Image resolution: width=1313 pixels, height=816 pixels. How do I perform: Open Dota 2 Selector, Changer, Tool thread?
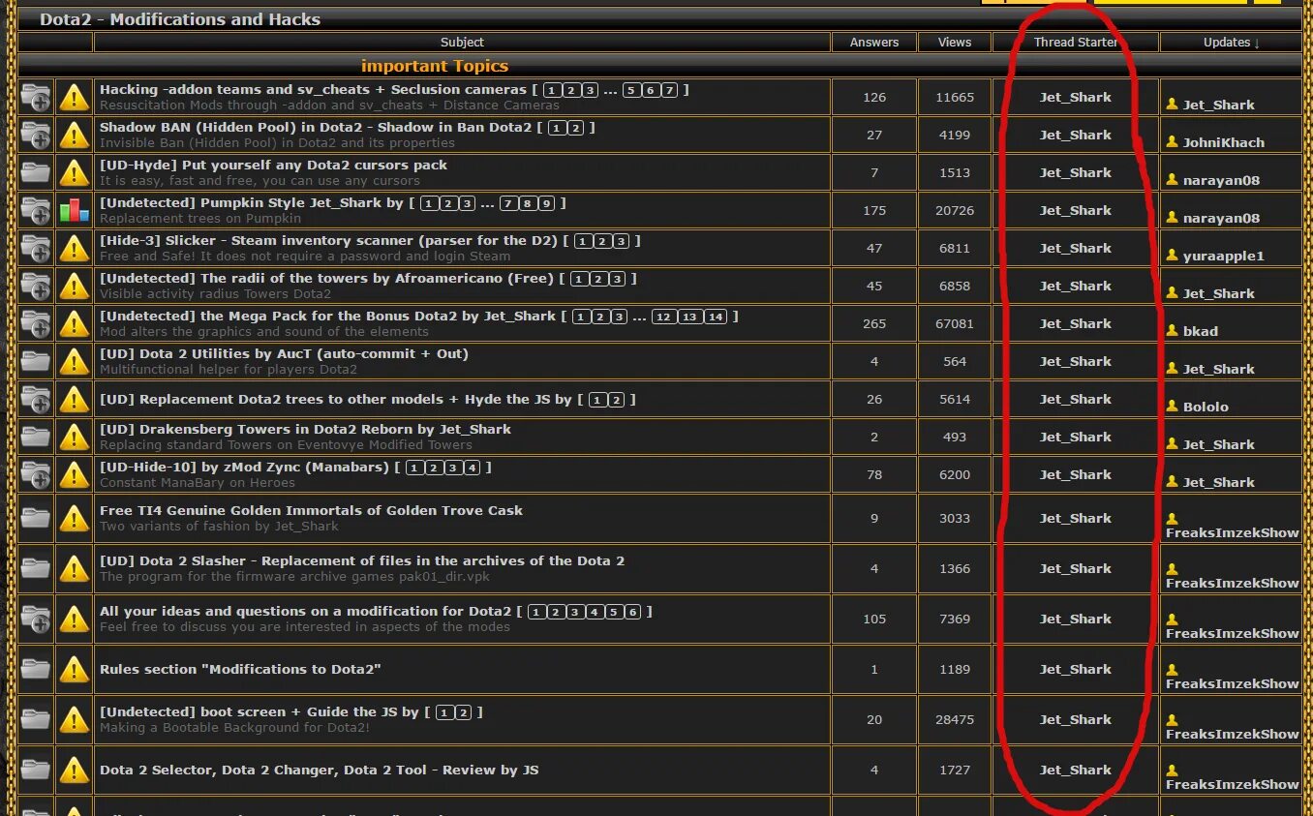pyautogui.click(x=319, y=770)
